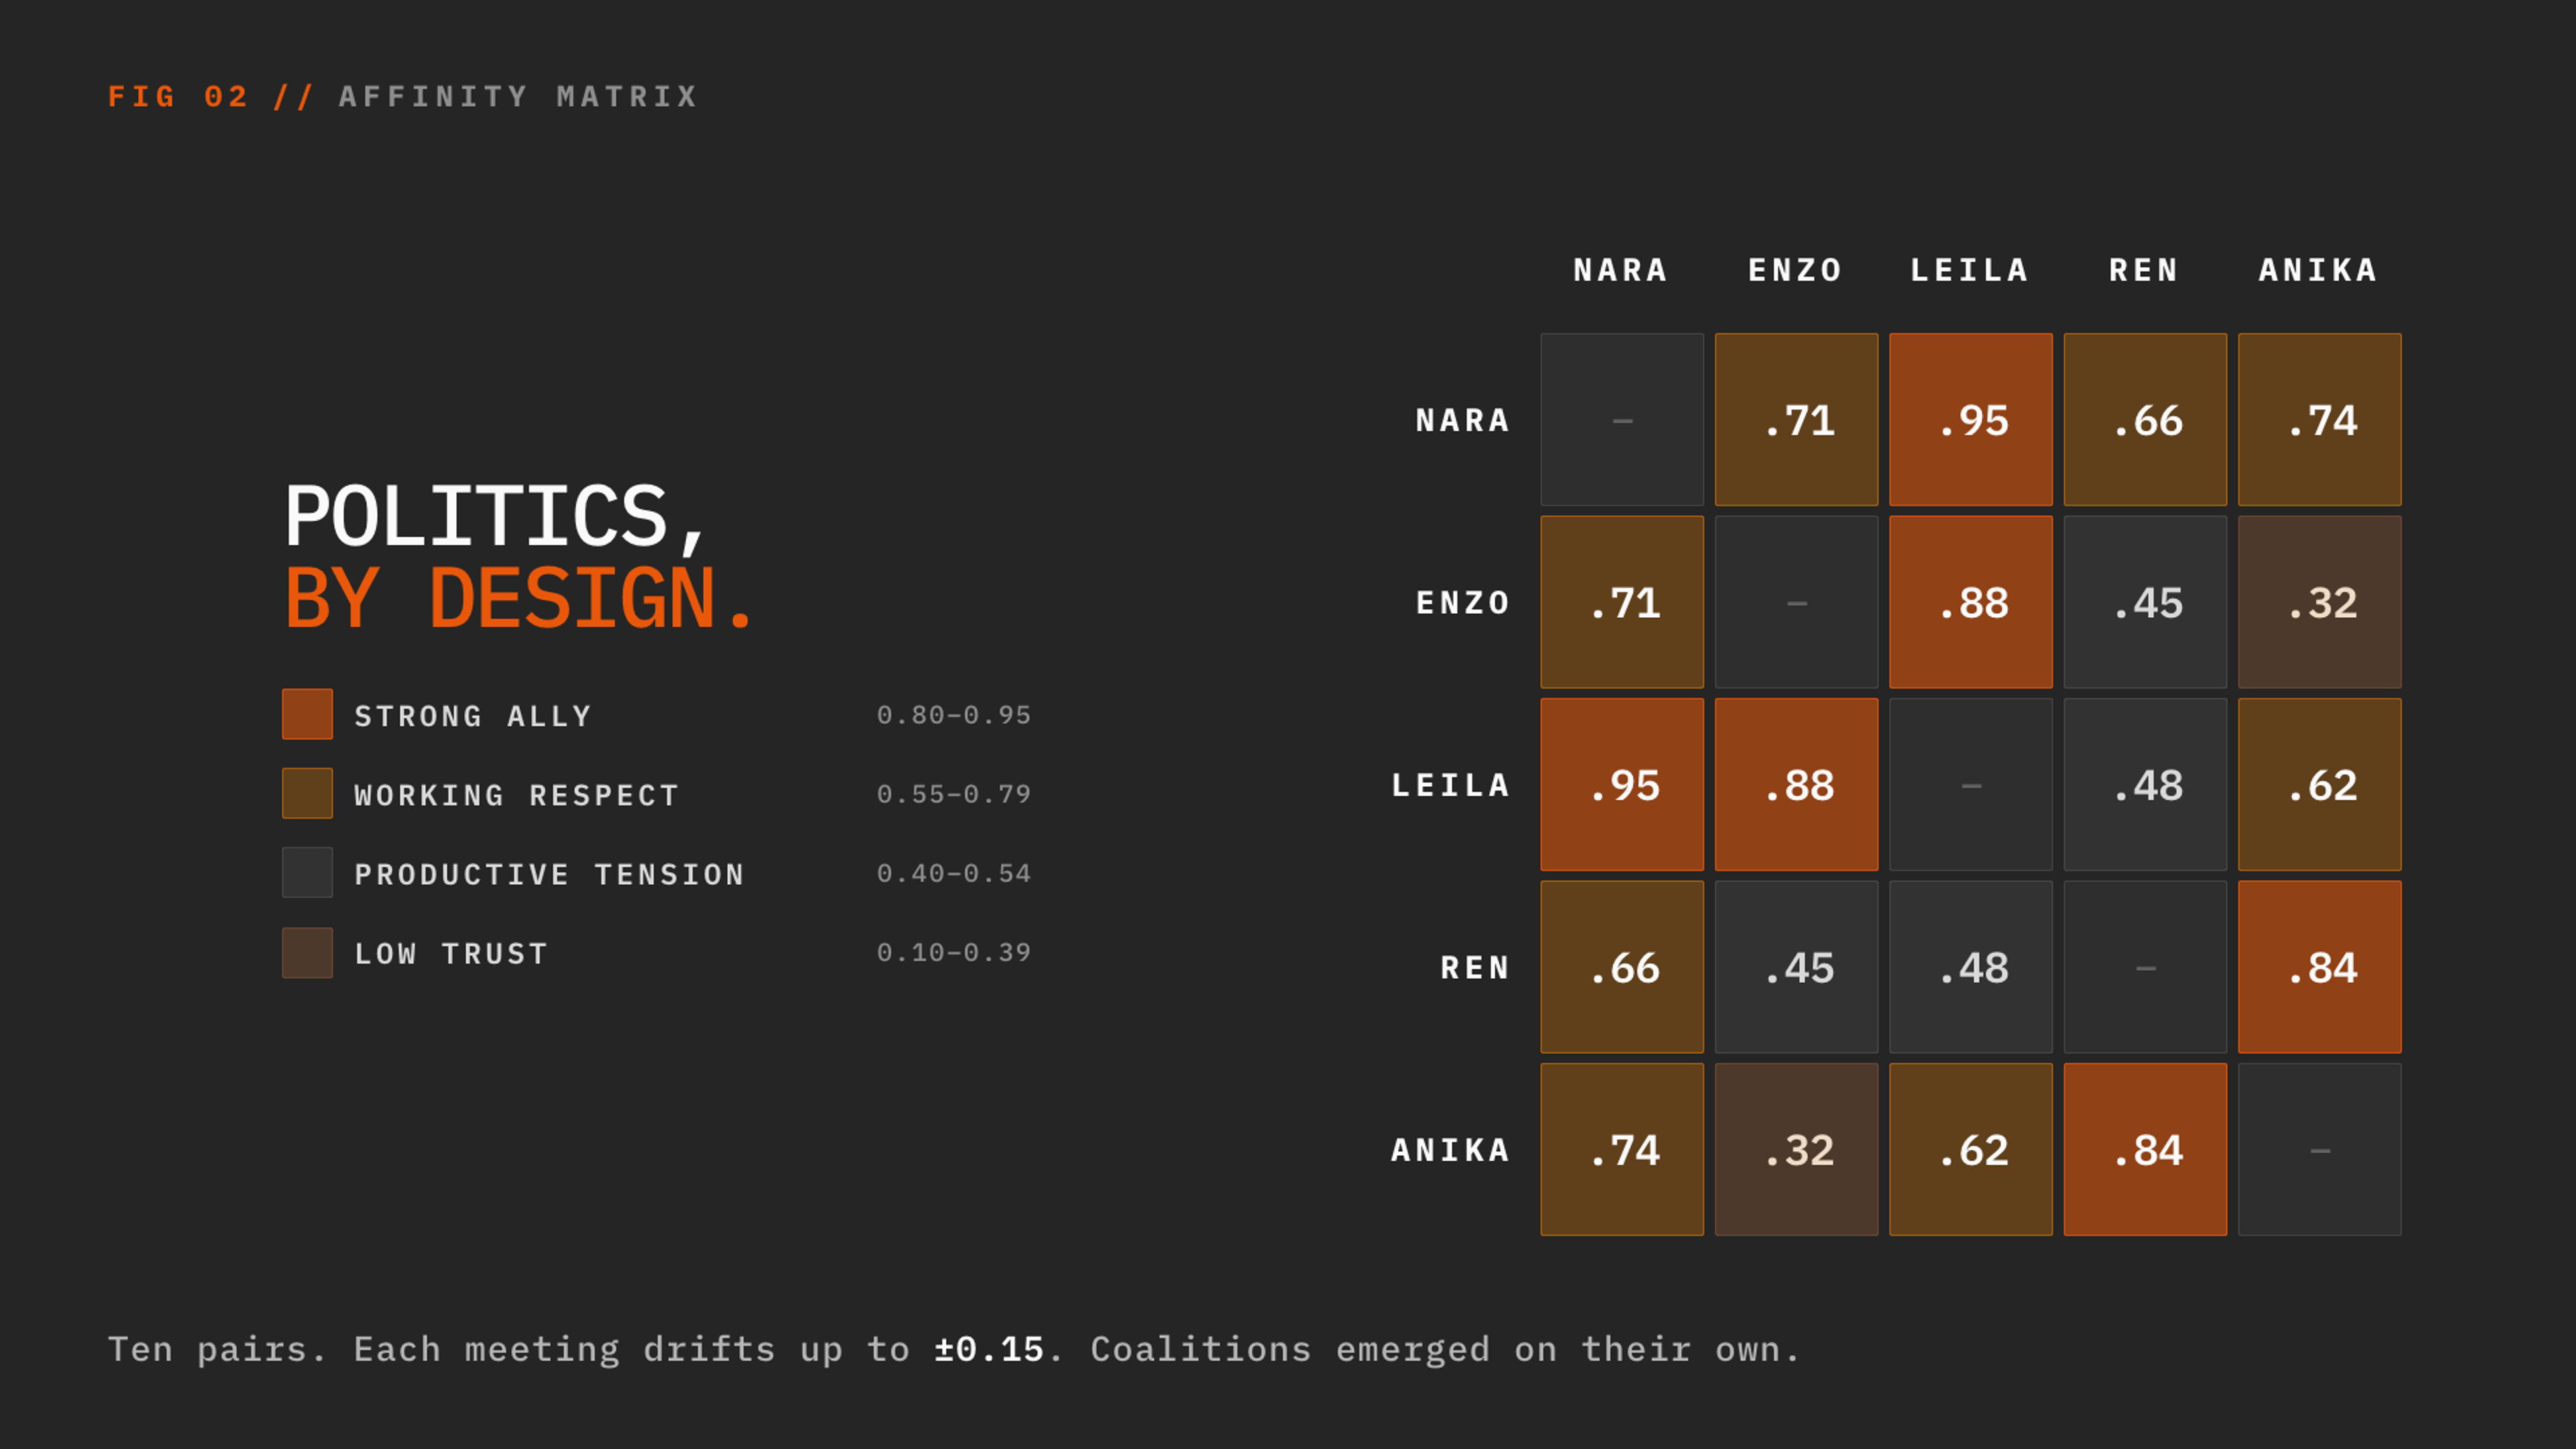Select the .84 cell in REN row
2576x1449 pixels.
pos(2319,967)
